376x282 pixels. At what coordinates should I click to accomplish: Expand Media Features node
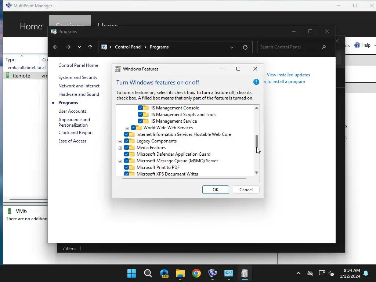pyautogui.click(x=120, y=148)
